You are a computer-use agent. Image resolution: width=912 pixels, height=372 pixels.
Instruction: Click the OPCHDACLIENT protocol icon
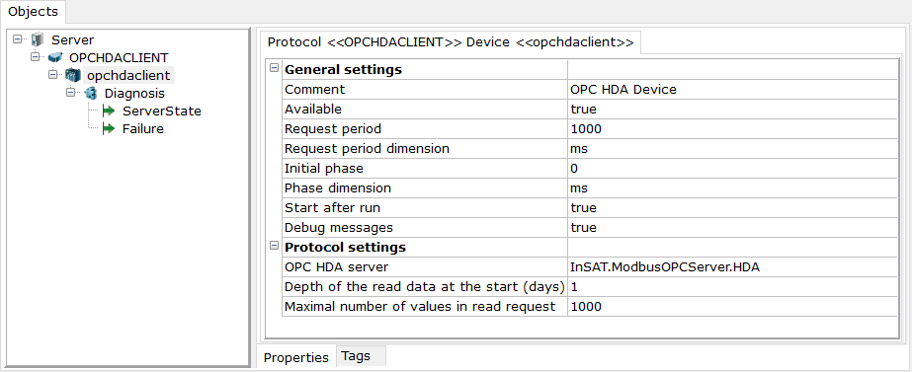pos(55,57)
